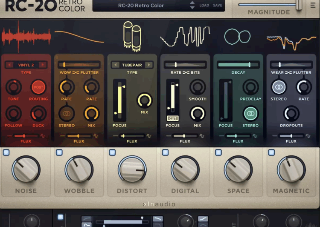This screenshot has height=227, width=320.
Task: Select previous noise type with left arrow
Action: tap(9, 65)
